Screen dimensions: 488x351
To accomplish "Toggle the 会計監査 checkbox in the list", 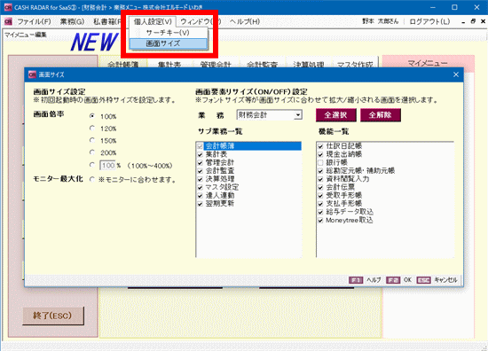I will (x=200, y=171).
